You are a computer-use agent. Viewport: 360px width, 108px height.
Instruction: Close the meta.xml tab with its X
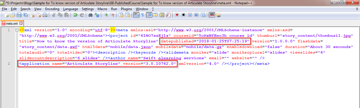pyautogui.click(x=21, y=23)
